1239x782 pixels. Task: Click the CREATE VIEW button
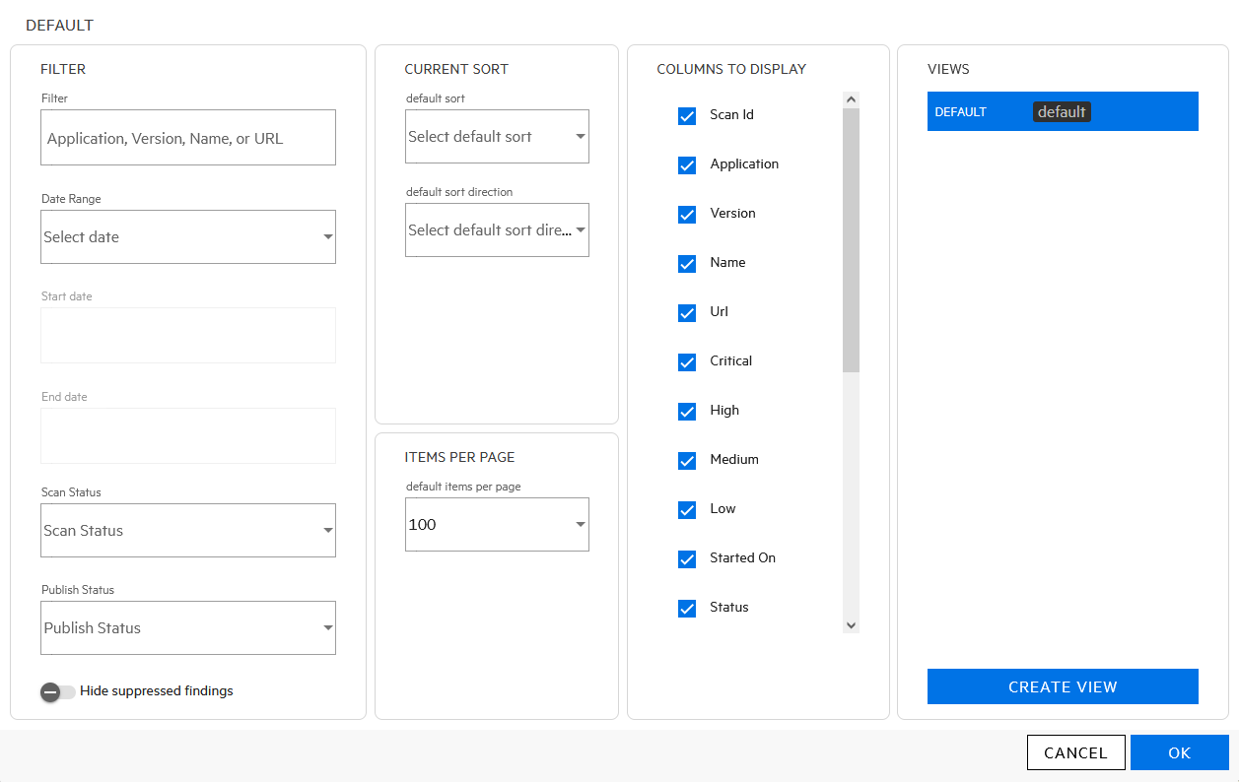click(x=1063, y=686)
